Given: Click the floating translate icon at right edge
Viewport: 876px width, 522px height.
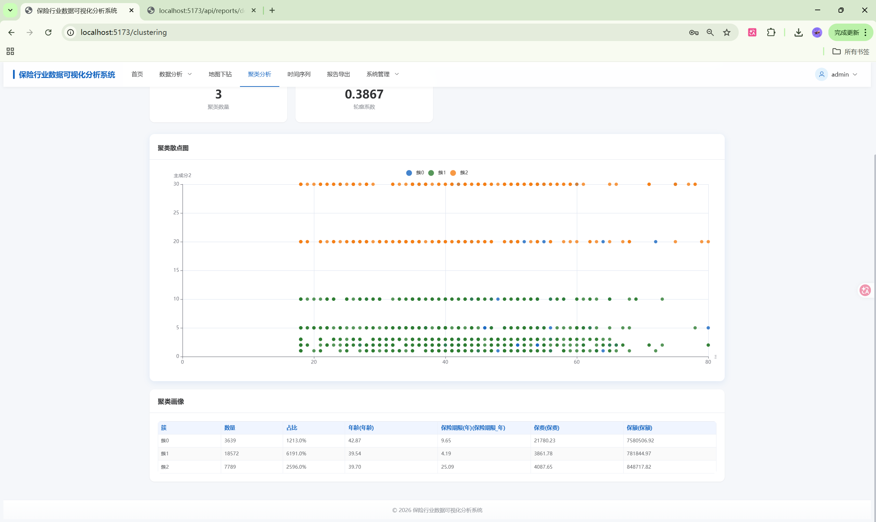Looking at the screenshot, I should (865, 290).
